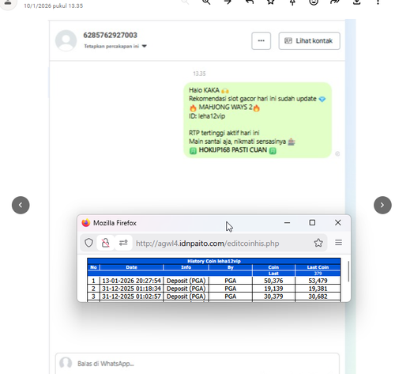The image size is (395, 374).
Task: Click date cell 13-01-2026 20:27:54
Action: 131,281
